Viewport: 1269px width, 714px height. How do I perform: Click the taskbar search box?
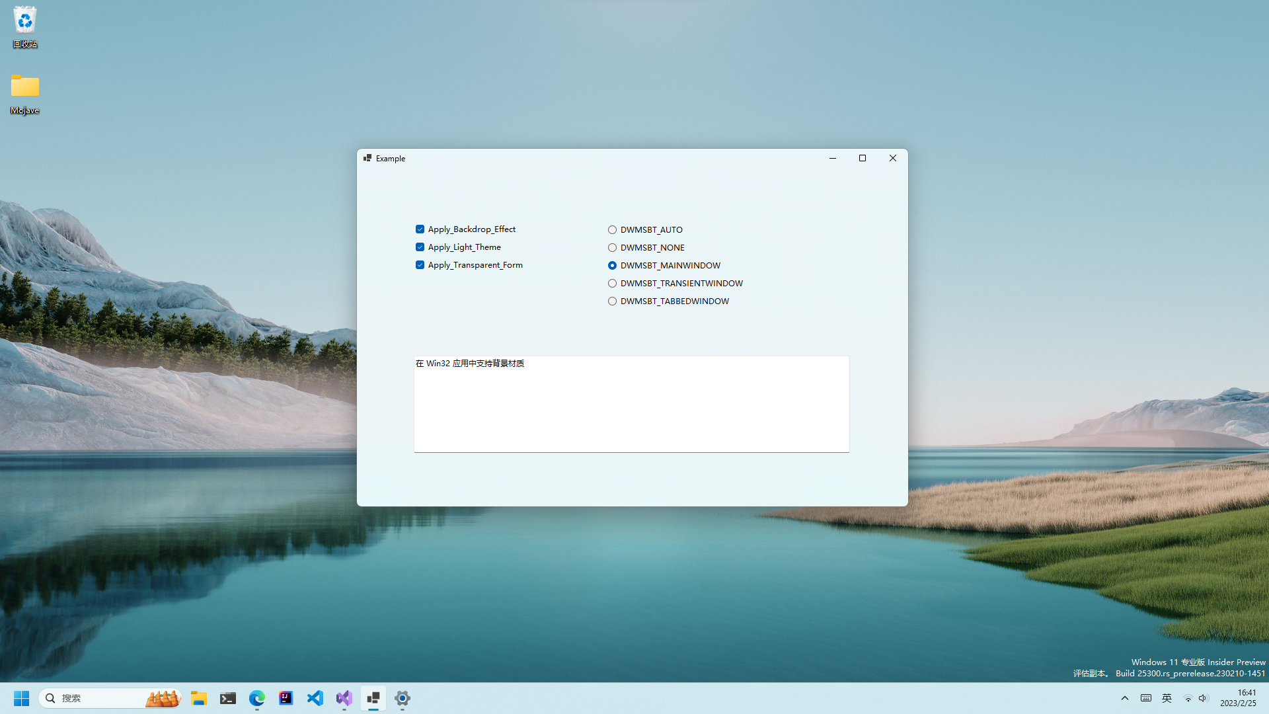click(x=99, y=698)
